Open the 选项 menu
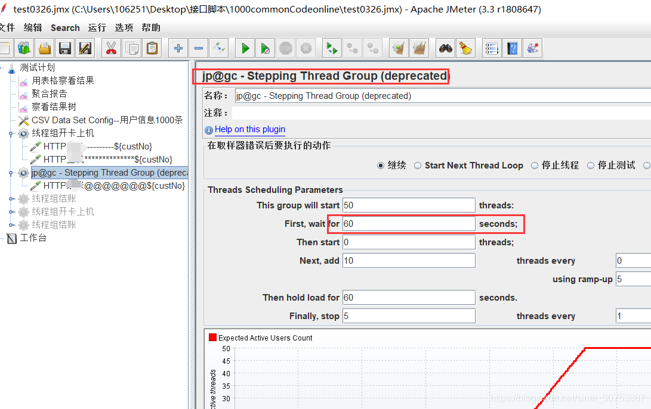The width and height of the screenshot is (651, 409). click(x=124, y=28)
